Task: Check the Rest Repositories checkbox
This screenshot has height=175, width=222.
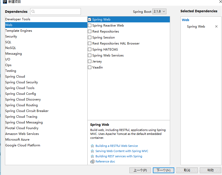Action: [x=90, y=32]
